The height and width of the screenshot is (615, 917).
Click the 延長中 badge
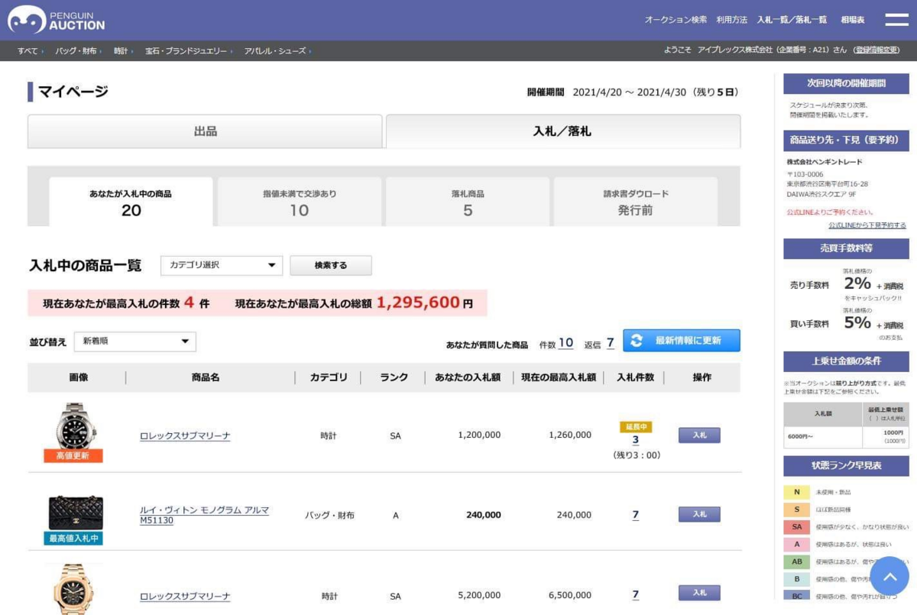click(x=636, y=427)
